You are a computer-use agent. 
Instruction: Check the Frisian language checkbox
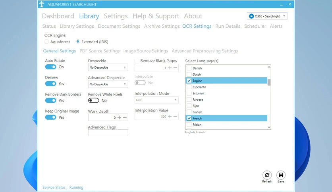189,125
